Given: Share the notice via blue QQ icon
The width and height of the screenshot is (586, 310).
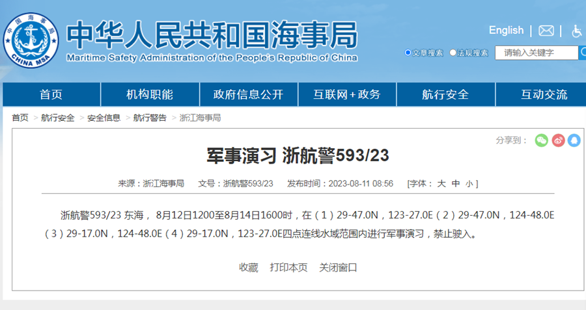Looking at the screenshot, I should click(574, 140).
